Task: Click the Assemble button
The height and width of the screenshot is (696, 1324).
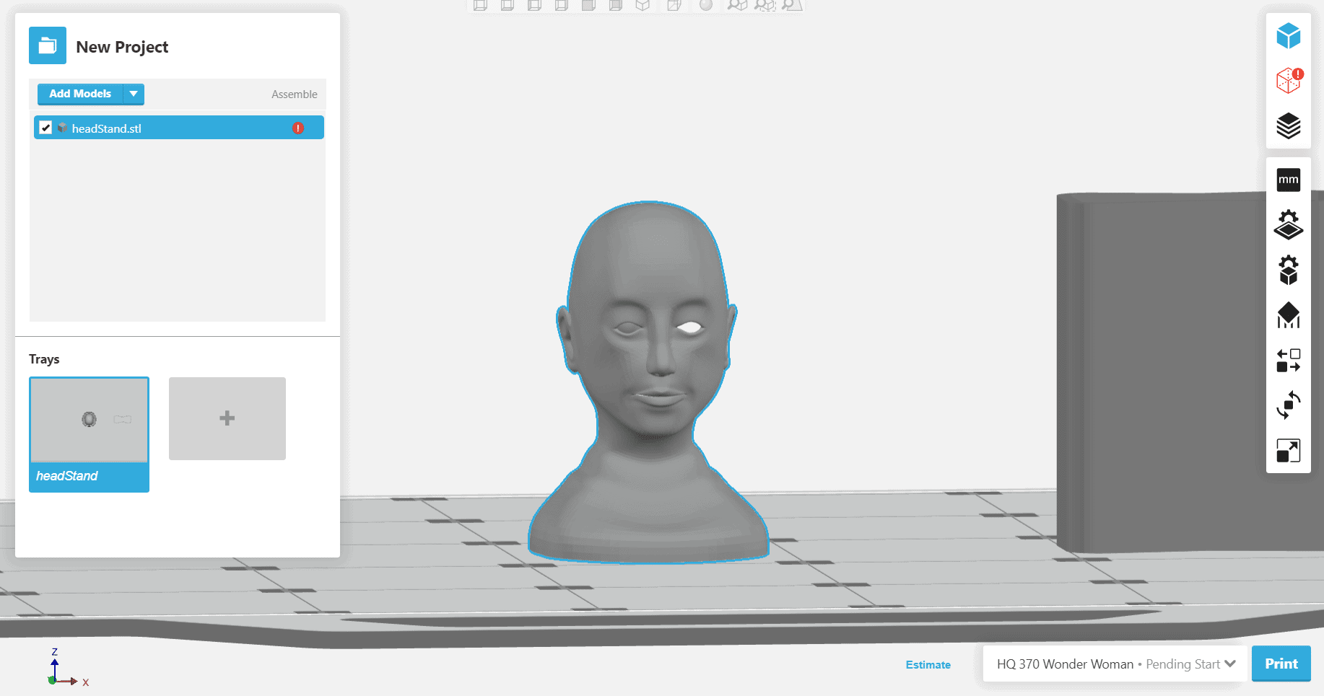Action: coord(294,94)
